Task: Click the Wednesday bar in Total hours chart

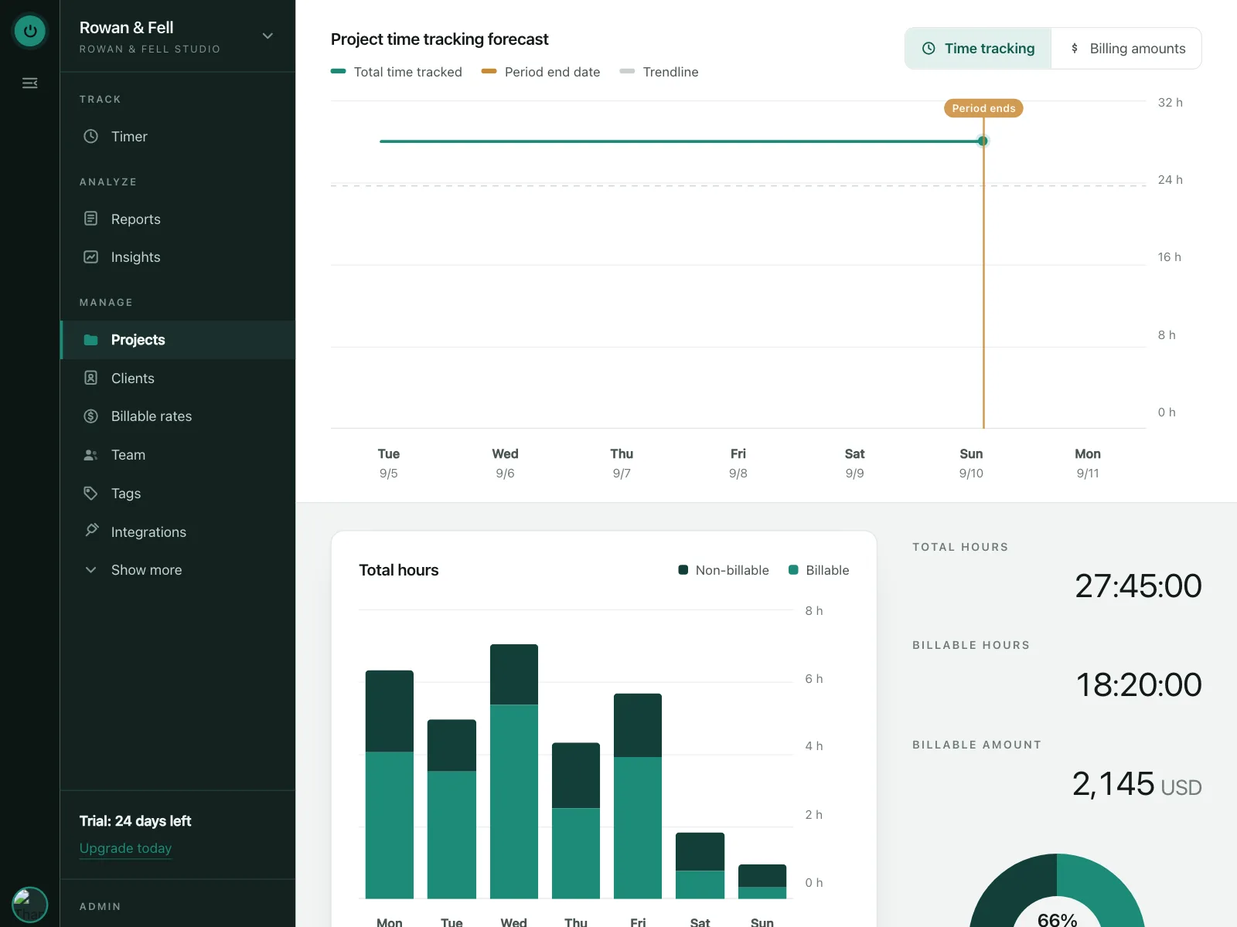Action: pyautogui.click(x=514, y=771)
